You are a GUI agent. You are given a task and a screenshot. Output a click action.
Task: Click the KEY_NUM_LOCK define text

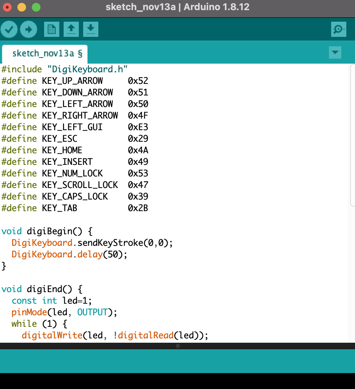point(72,174)
